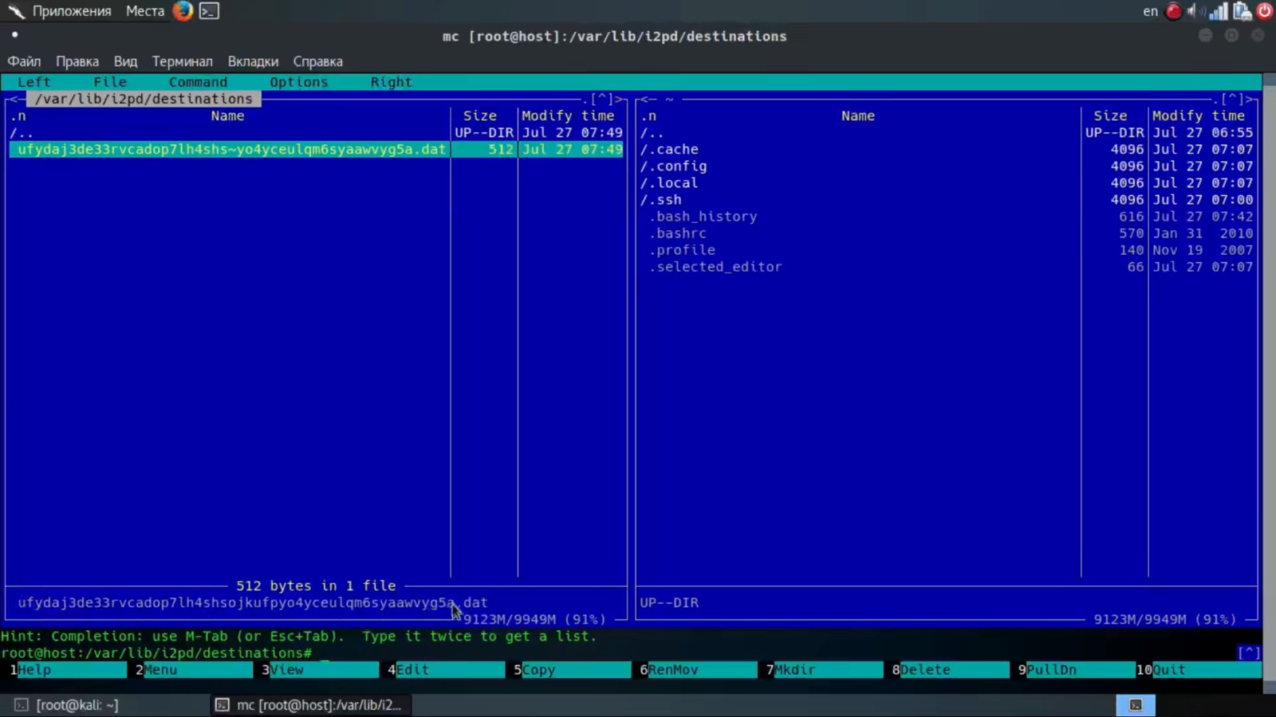Click right panel Size column header
This screenshot has width=1276, height=717.
pos(1110,116)
